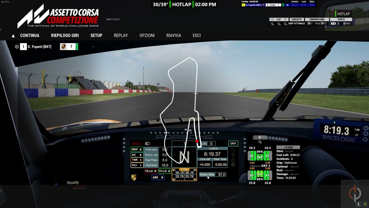
Task: Click the TC-LO 5 traction control box
Action: click(x=164, y=171)
